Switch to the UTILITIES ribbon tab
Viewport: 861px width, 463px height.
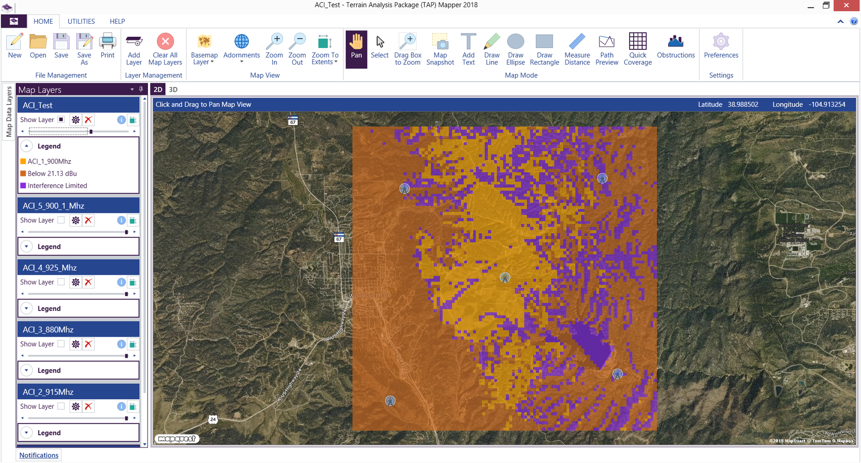(81, 21)
